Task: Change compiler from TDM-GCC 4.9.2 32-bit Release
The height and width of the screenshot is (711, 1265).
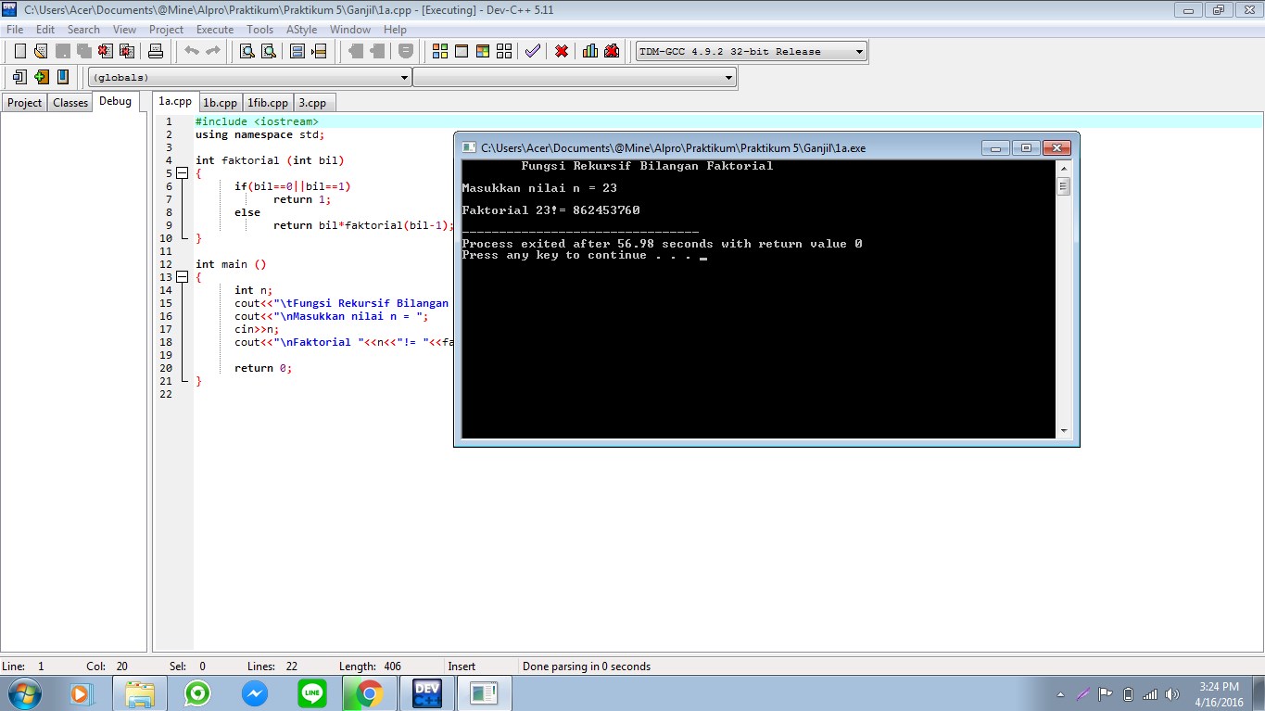Action: (x=857, y=50)
